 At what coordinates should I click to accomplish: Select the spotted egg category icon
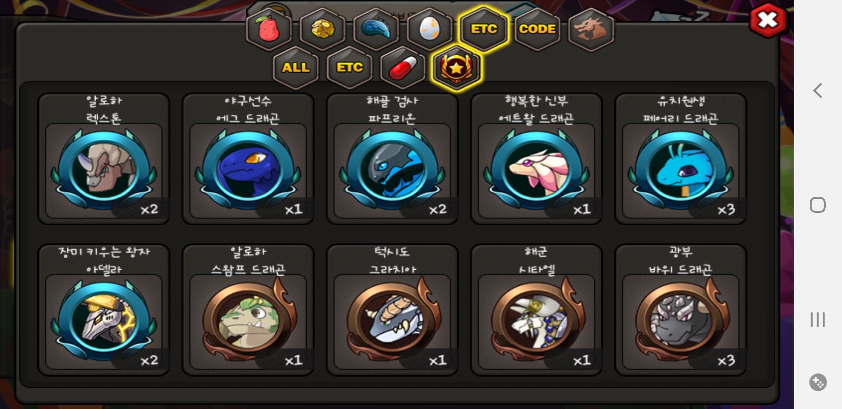tap(430, 29)
